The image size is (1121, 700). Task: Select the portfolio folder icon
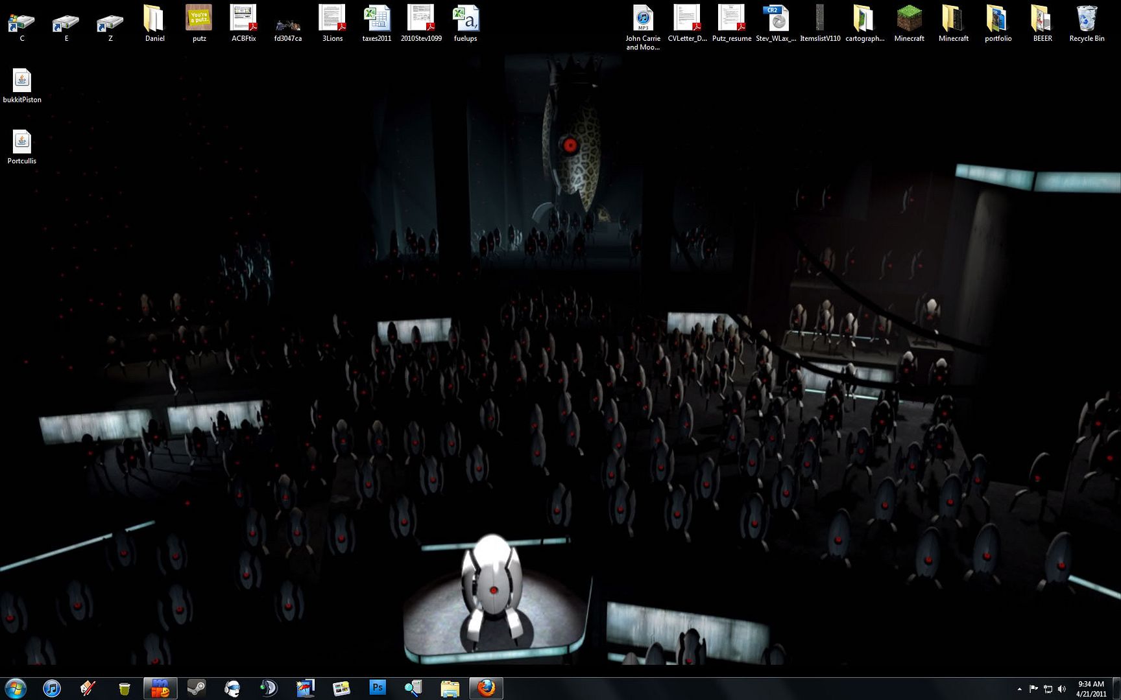(x=998, y=23)
